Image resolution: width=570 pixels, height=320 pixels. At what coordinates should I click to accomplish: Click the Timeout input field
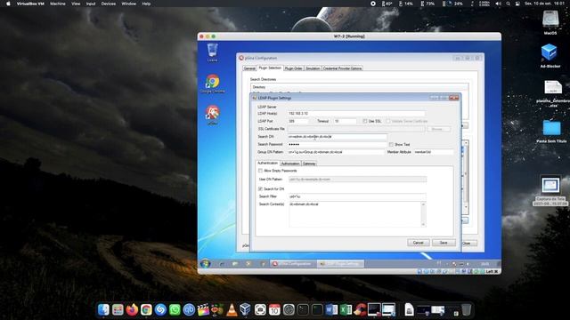click(x=345, y=121)
